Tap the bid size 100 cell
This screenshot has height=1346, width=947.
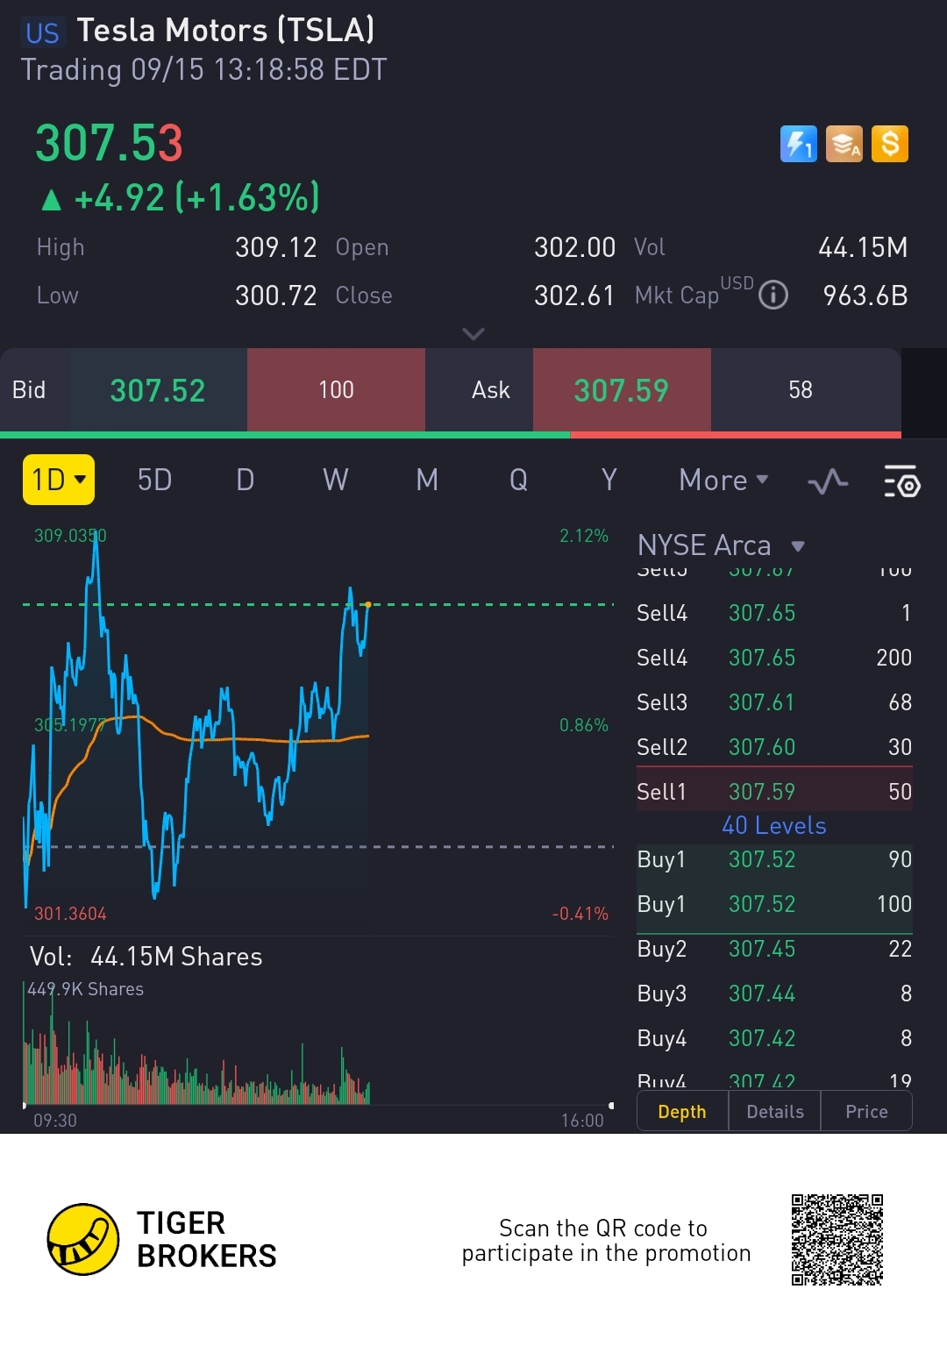336,390
